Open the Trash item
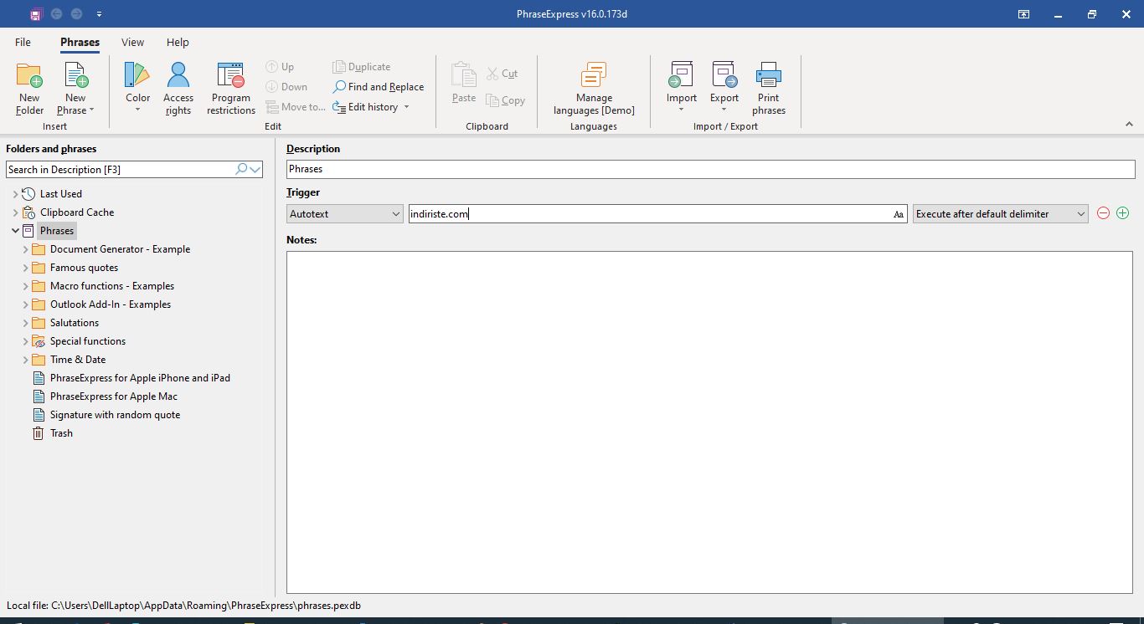The height and width of the screenshot is (624, 1144). [61, 433]
